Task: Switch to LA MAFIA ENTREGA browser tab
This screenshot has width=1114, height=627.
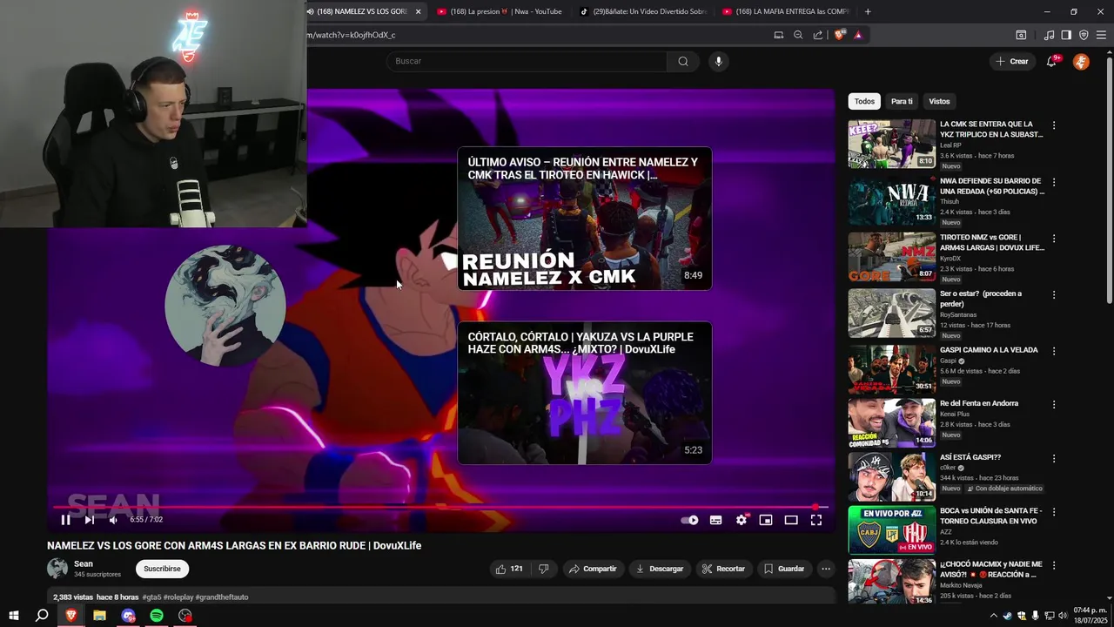Action: 785,11
